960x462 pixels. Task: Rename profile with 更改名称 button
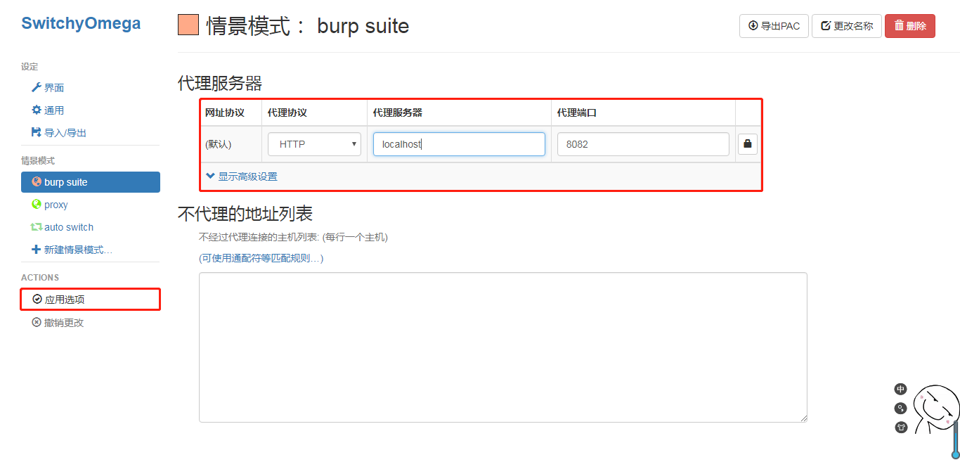click(x=846, y=26)
